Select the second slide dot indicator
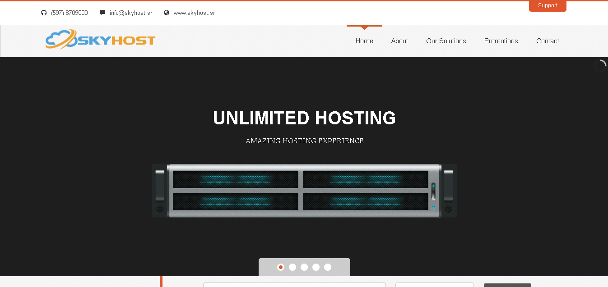The width and height of the screenshot is (608, 287). 292,267
